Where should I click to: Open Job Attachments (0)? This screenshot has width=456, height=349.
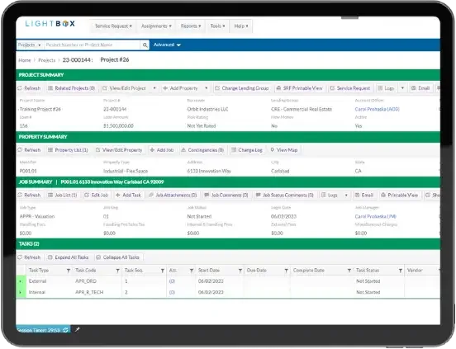click(173, 195)
